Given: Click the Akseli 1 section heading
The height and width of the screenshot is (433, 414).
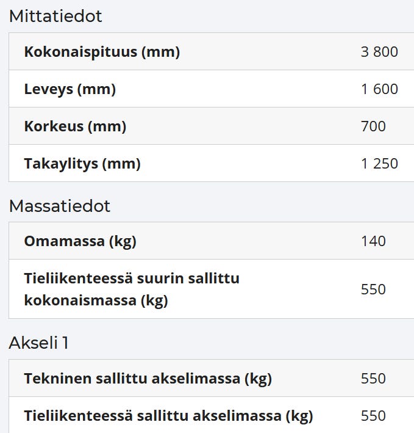Looking at the screenshot, I should click(38, 343).
